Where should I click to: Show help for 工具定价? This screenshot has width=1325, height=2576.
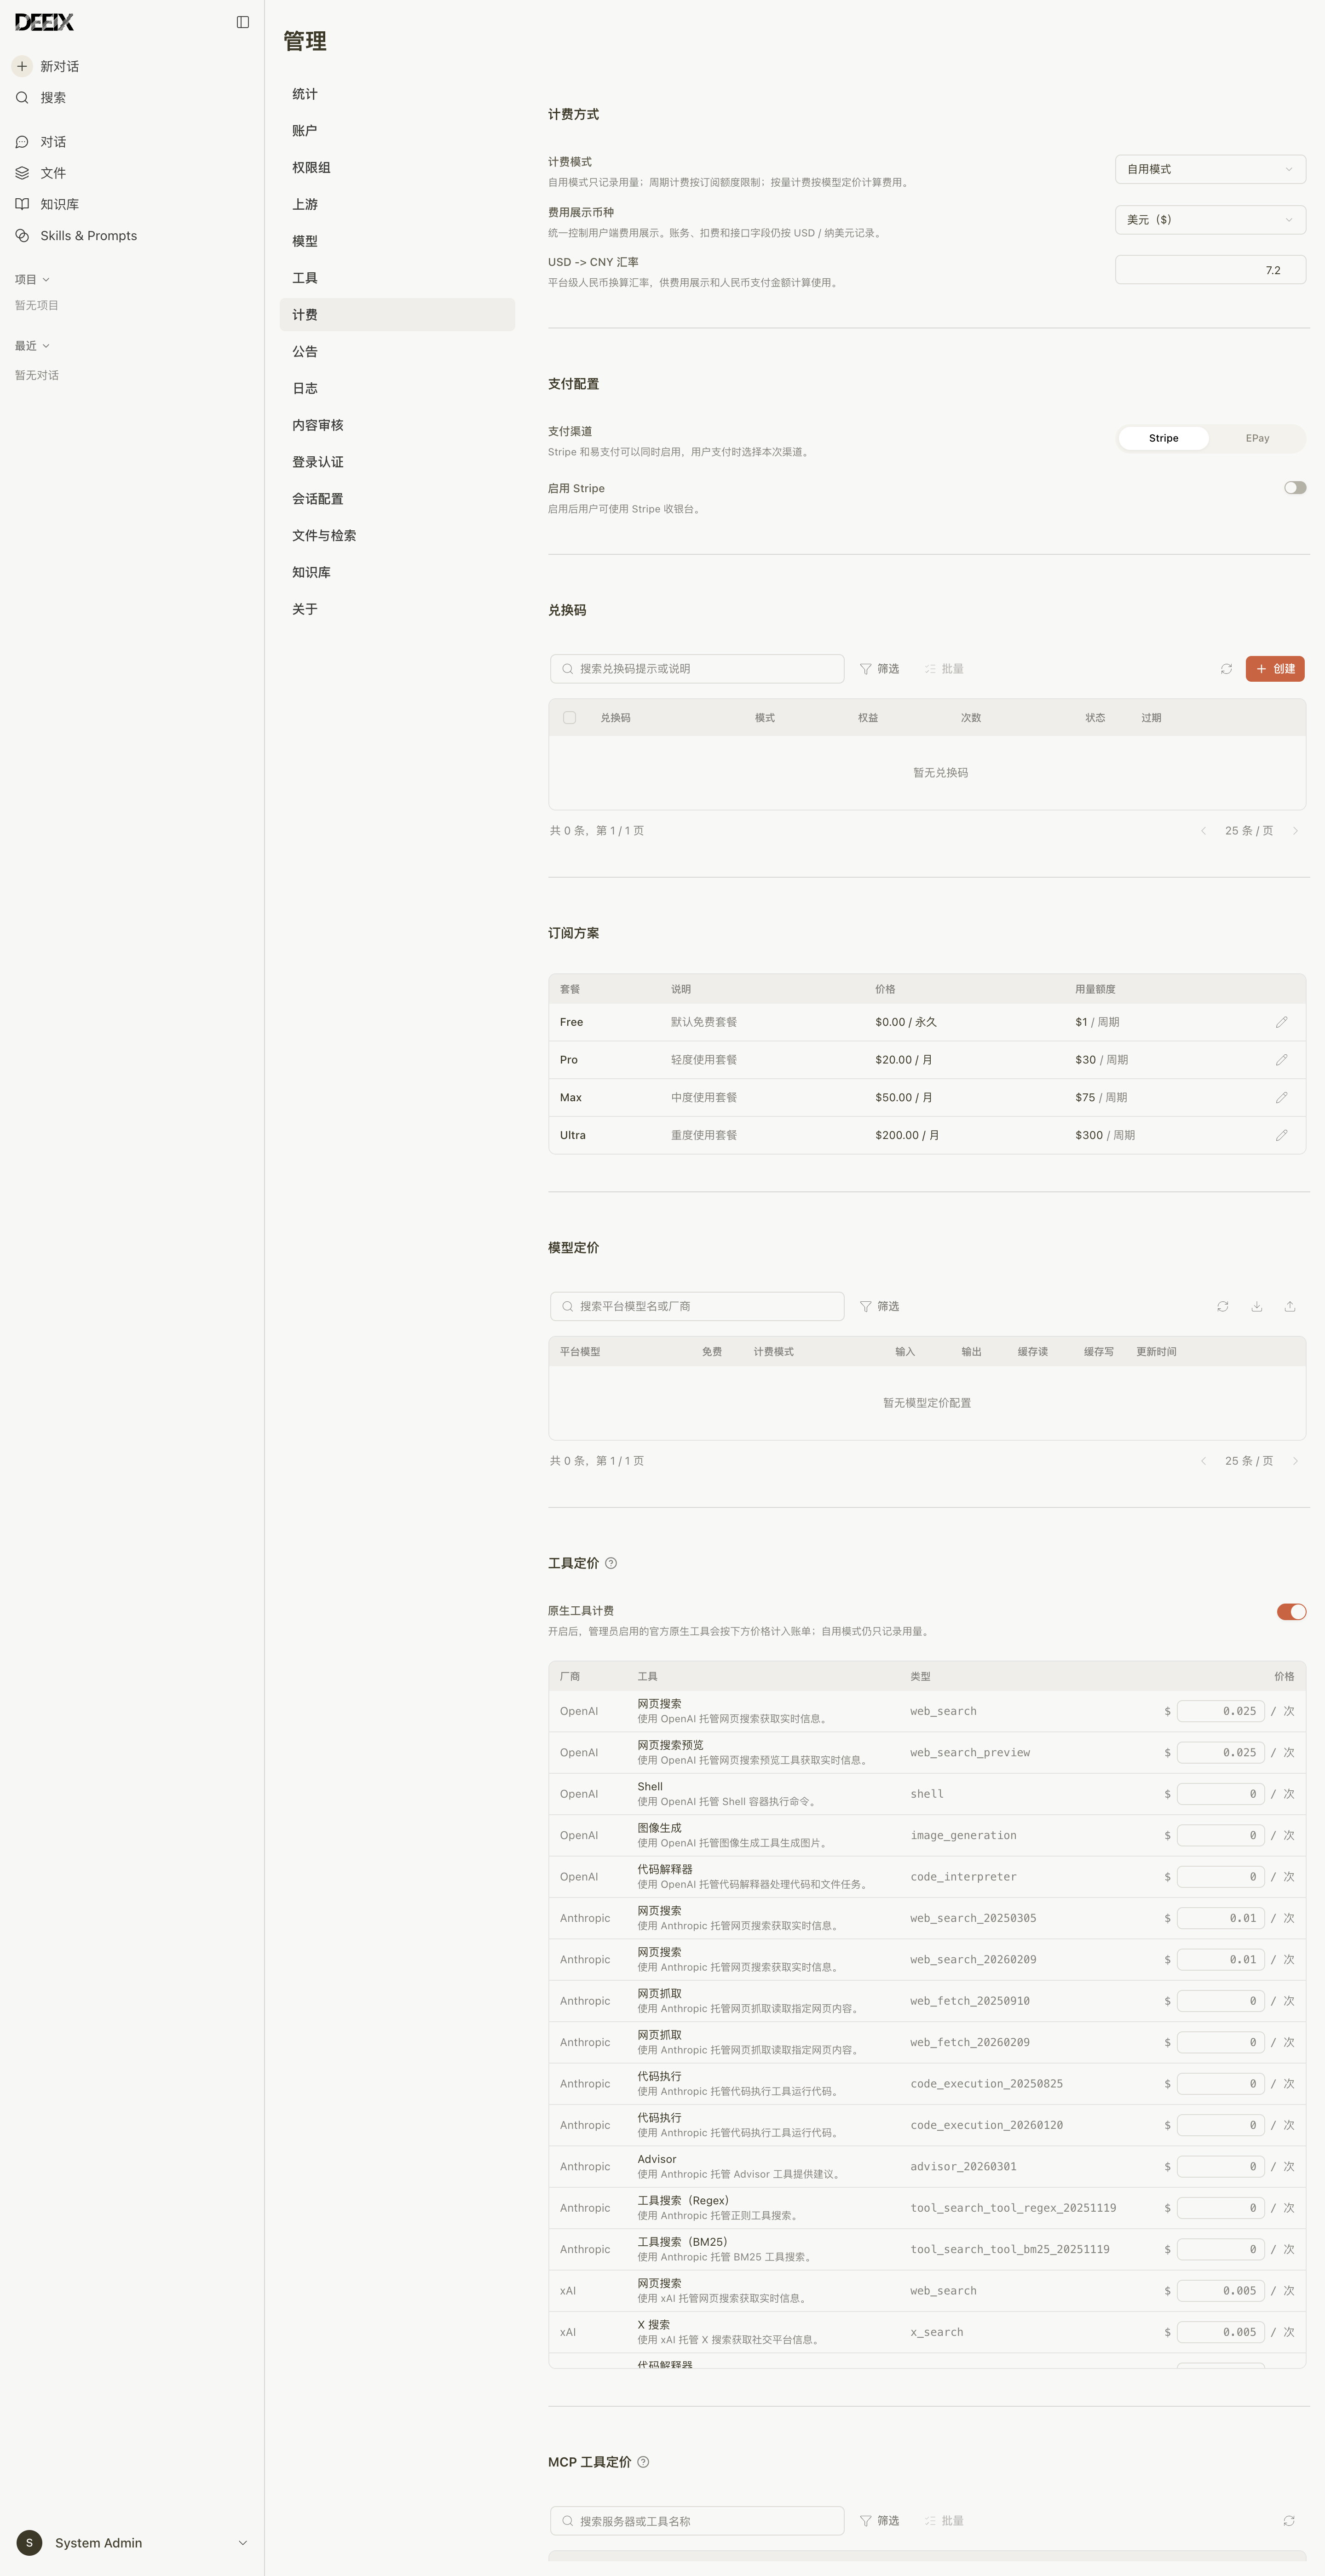[611, 1563]
